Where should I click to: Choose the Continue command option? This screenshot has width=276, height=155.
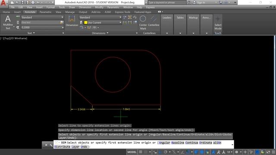click(x=191, y=143)
